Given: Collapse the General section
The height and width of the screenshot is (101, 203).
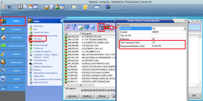Looking at the screenshot, I should pyautogui.click(x=118, y=25).
